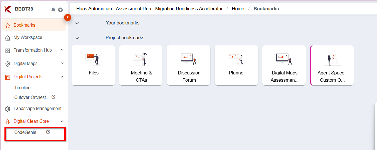The height and width of the screenshot is (150, 377).
Task: Click the My Workspace home icon
Action: (8, 38)
